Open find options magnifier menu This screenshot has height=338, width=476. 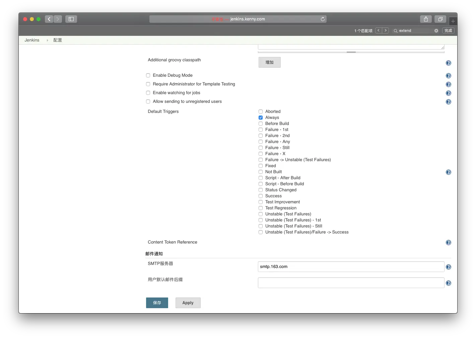(x=396, y=30)
